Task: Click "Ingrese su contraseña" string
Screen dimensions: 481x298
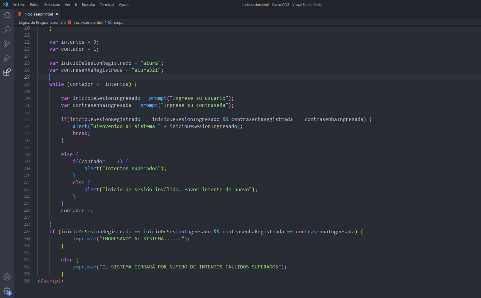Action: click(194, 105)
